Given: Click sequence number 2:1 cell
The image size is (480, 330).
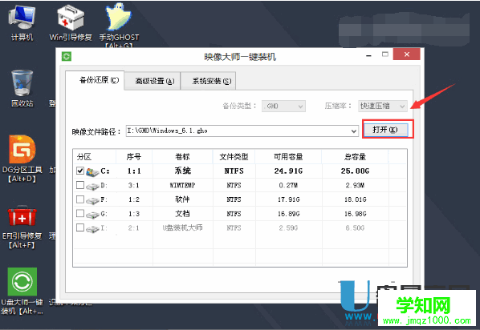Looking at the screenshot, I should tap(134, 228).
